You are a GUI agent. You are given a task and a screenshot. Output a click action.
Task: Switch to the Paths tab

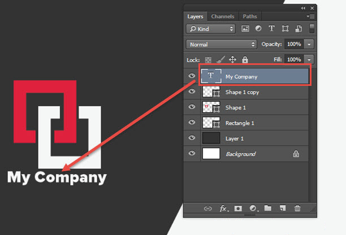click(250, 16)
